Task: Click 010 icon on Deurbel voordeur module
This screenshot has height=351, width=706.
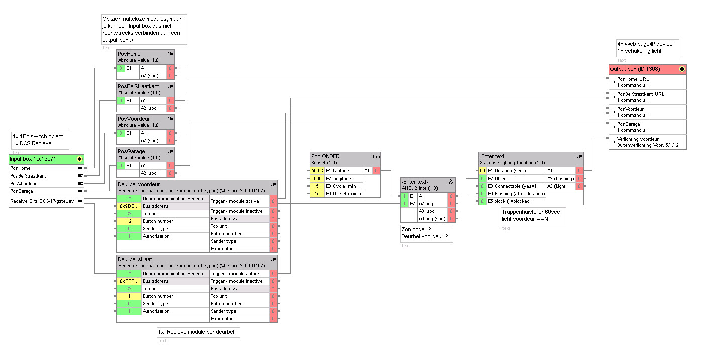Action: click(x=273, y=184)
